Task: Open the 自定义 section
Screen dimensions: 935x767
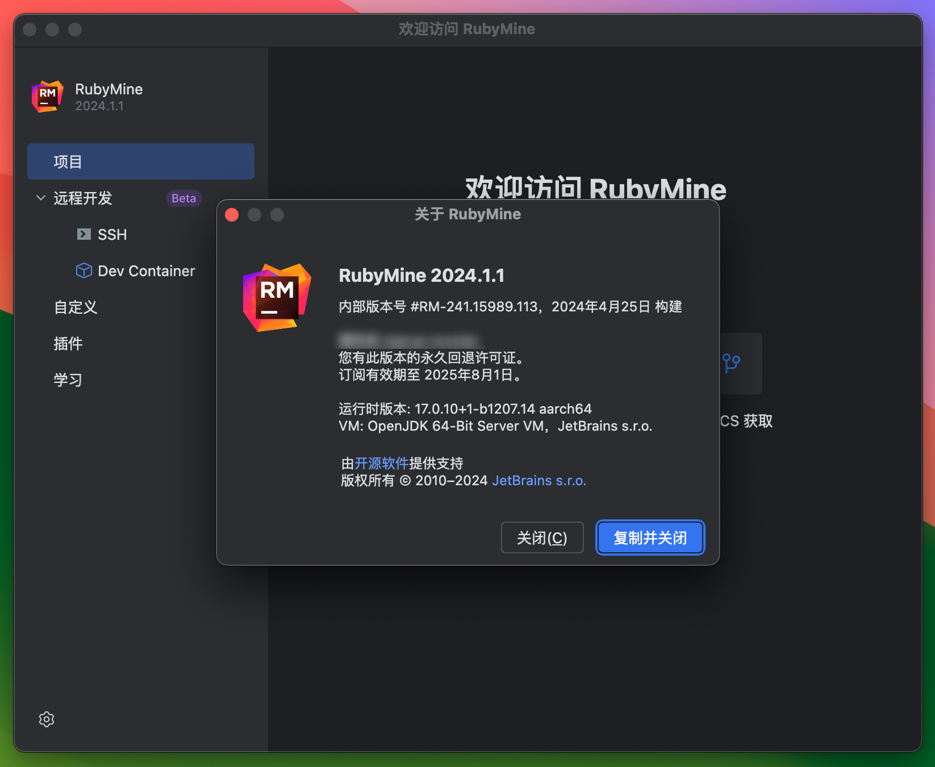Action: (74, 307)
